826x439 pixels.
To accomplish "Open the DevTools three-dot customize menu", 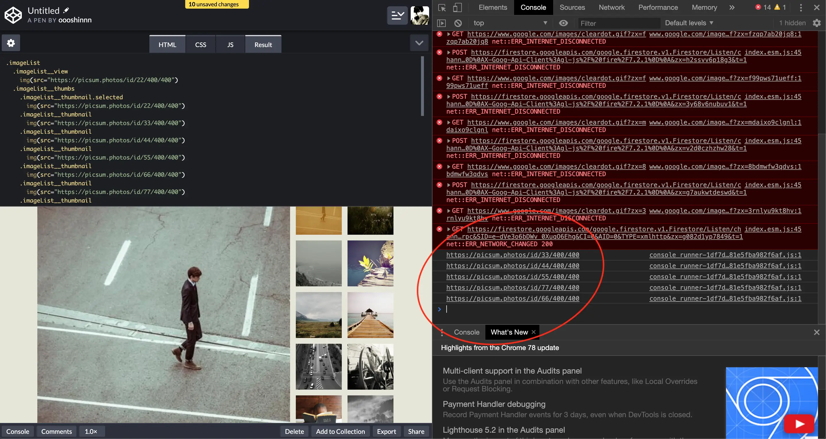I will pyautogui.click(x=801, y=7).
